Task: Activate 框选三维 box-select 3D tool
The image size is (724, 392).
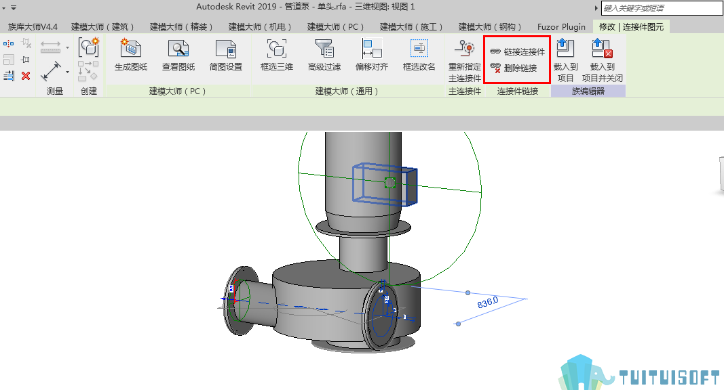Action: click(277, 55)
